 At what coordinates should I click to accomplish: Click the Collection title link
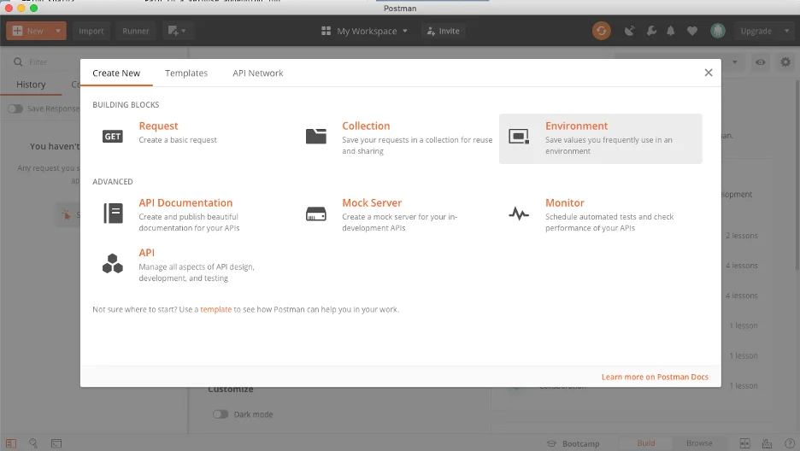[366, 126]
